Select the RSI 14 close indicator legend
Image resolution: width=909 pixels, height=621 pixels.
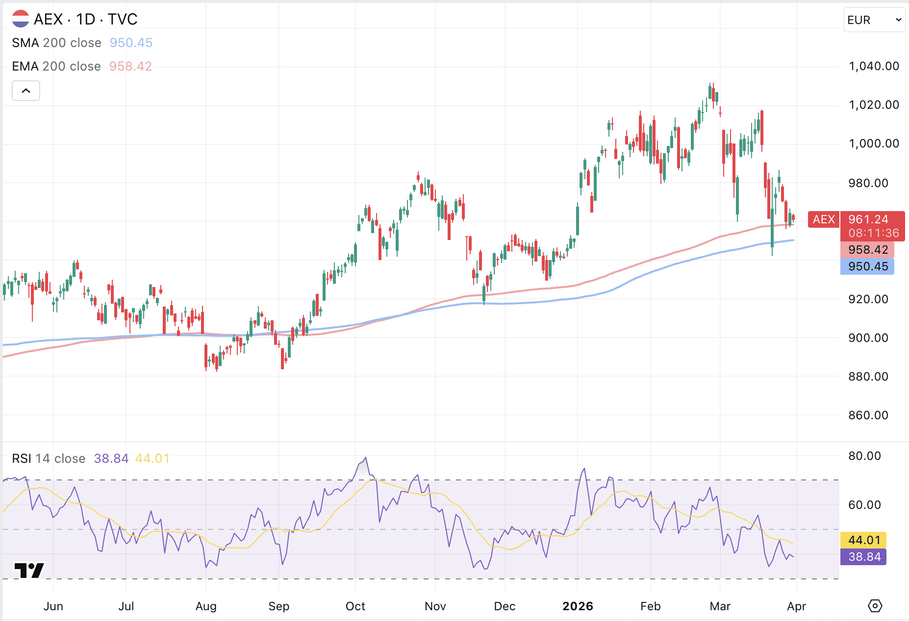point(49,458)
